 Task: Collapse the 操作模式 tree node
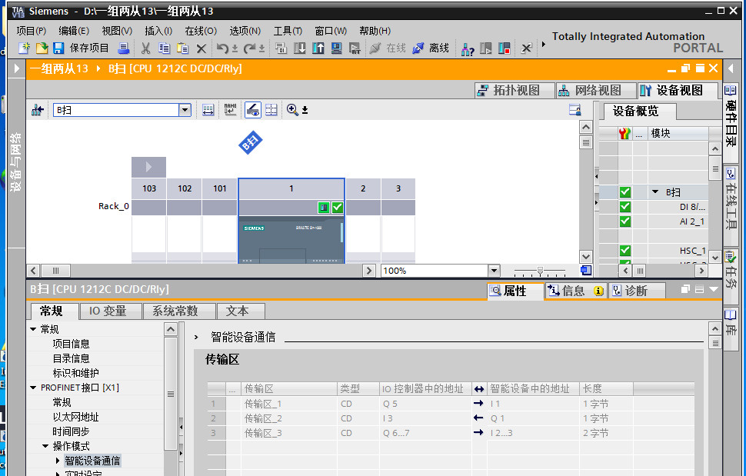click(x=45, y=446)
